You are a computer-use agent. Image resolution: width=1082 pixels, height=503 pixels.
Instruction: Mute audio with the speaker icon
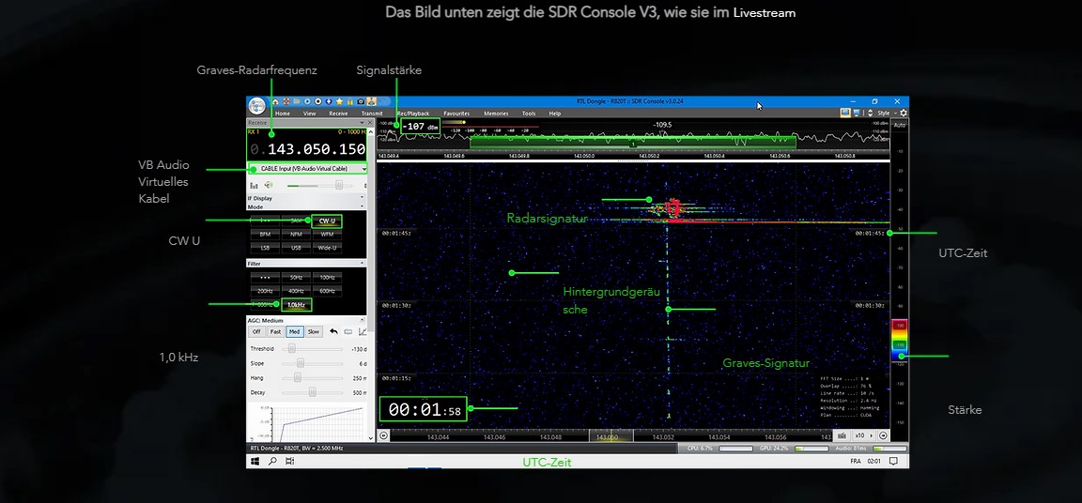(269, 185)
